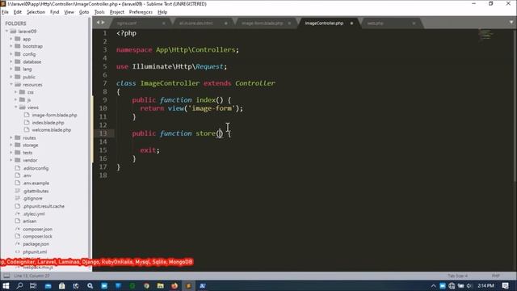517x291 pixels.
Task: Expand the js folder under resources
Action: (x=15, y=99)
